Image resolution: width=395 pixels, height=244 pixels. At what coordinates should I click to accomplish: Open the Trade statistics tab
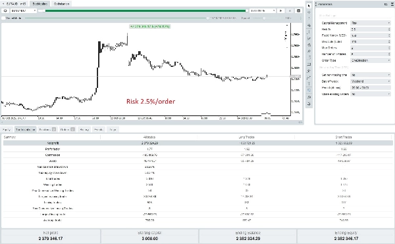(25, 129)
